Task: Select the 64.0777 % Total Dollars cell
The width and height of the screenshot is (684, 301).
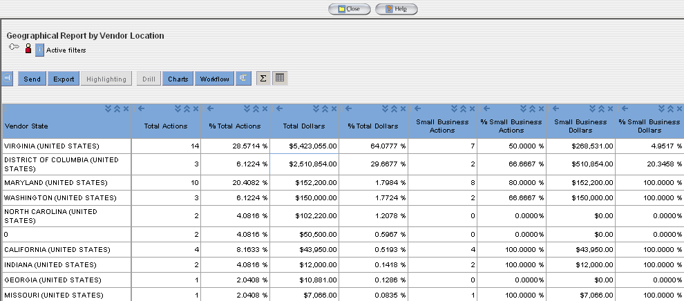Action: [373, 146]
